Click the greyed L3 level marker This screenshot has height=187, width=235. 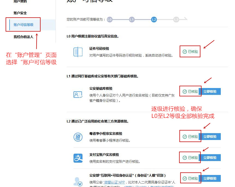(176, 19)
